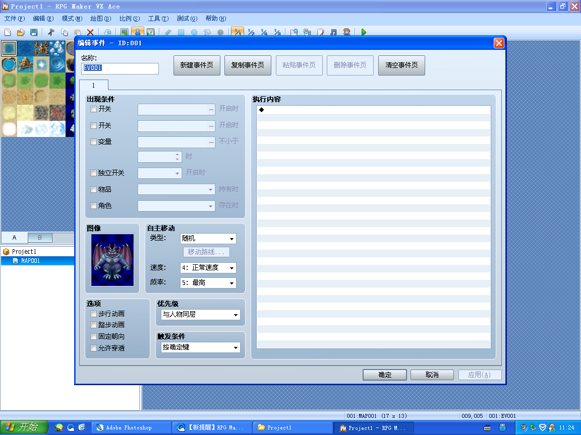Open the Database toolbar icon
Image resolution: width=581 pixels, height=435 pixels.
[294, 32]
